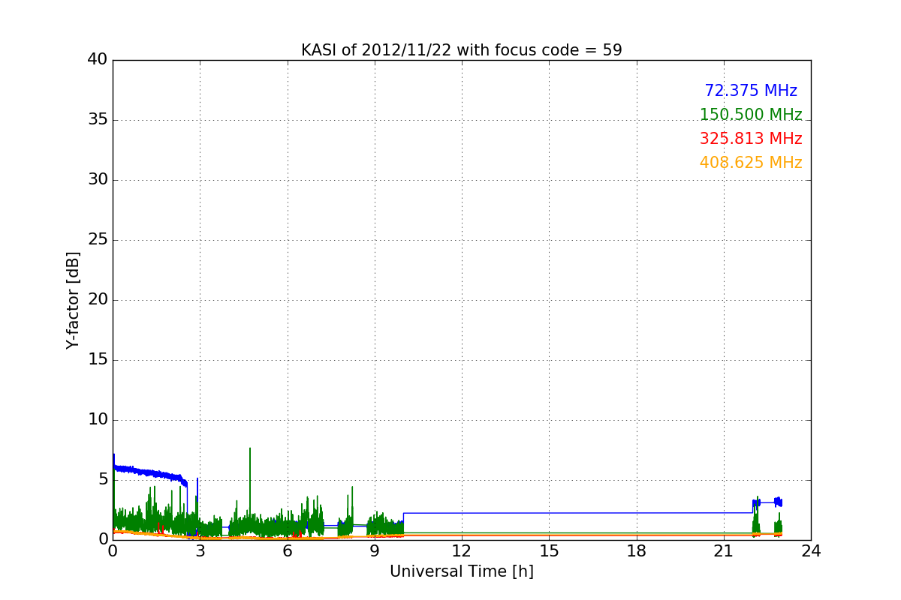Click y-axis tick label 35
This screenshot has width=901, height=600.
click(x=98, y=120)
